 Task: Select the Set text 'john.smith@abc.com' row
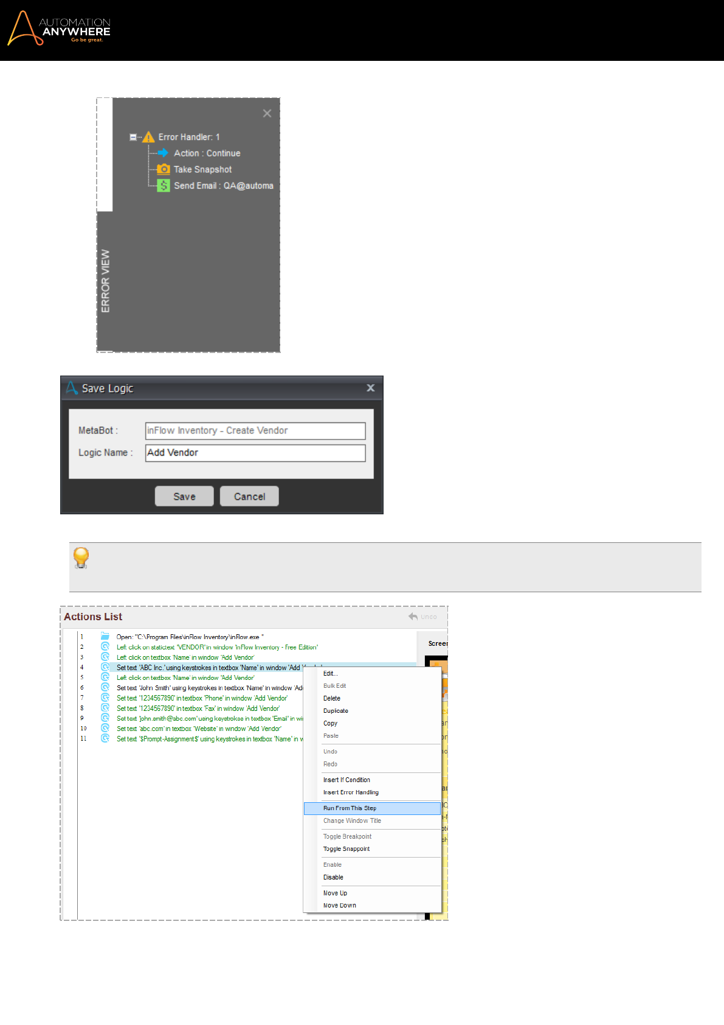point(210,718)
